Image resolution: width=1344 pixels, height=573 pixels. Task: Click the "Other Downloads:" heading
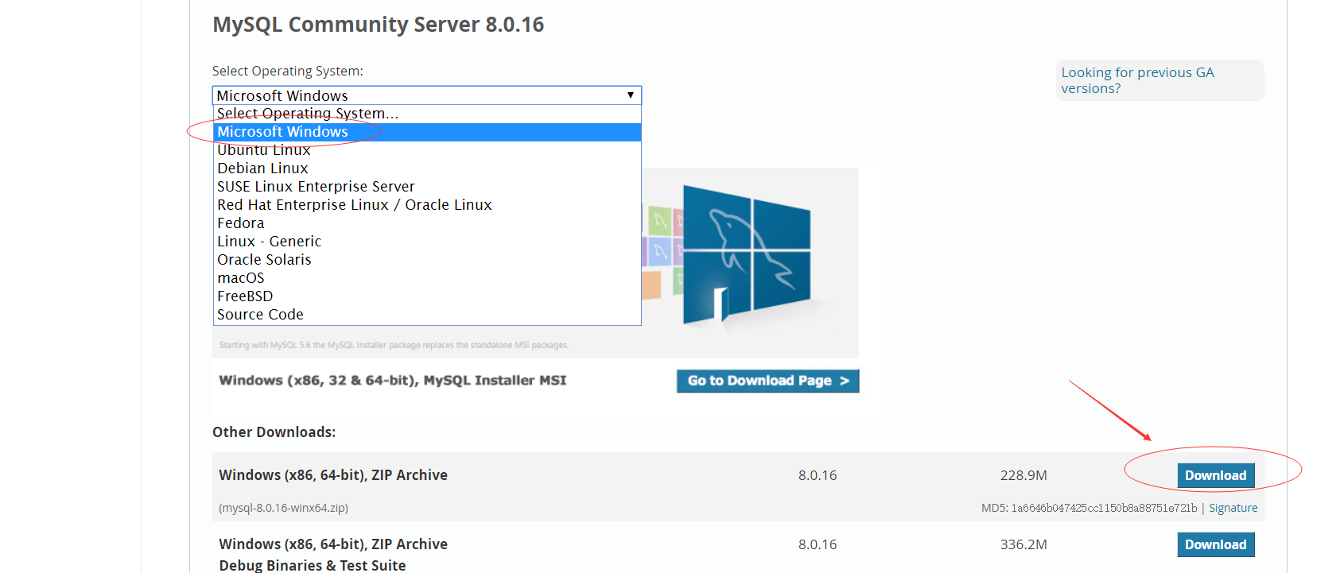tap(274, 432)
